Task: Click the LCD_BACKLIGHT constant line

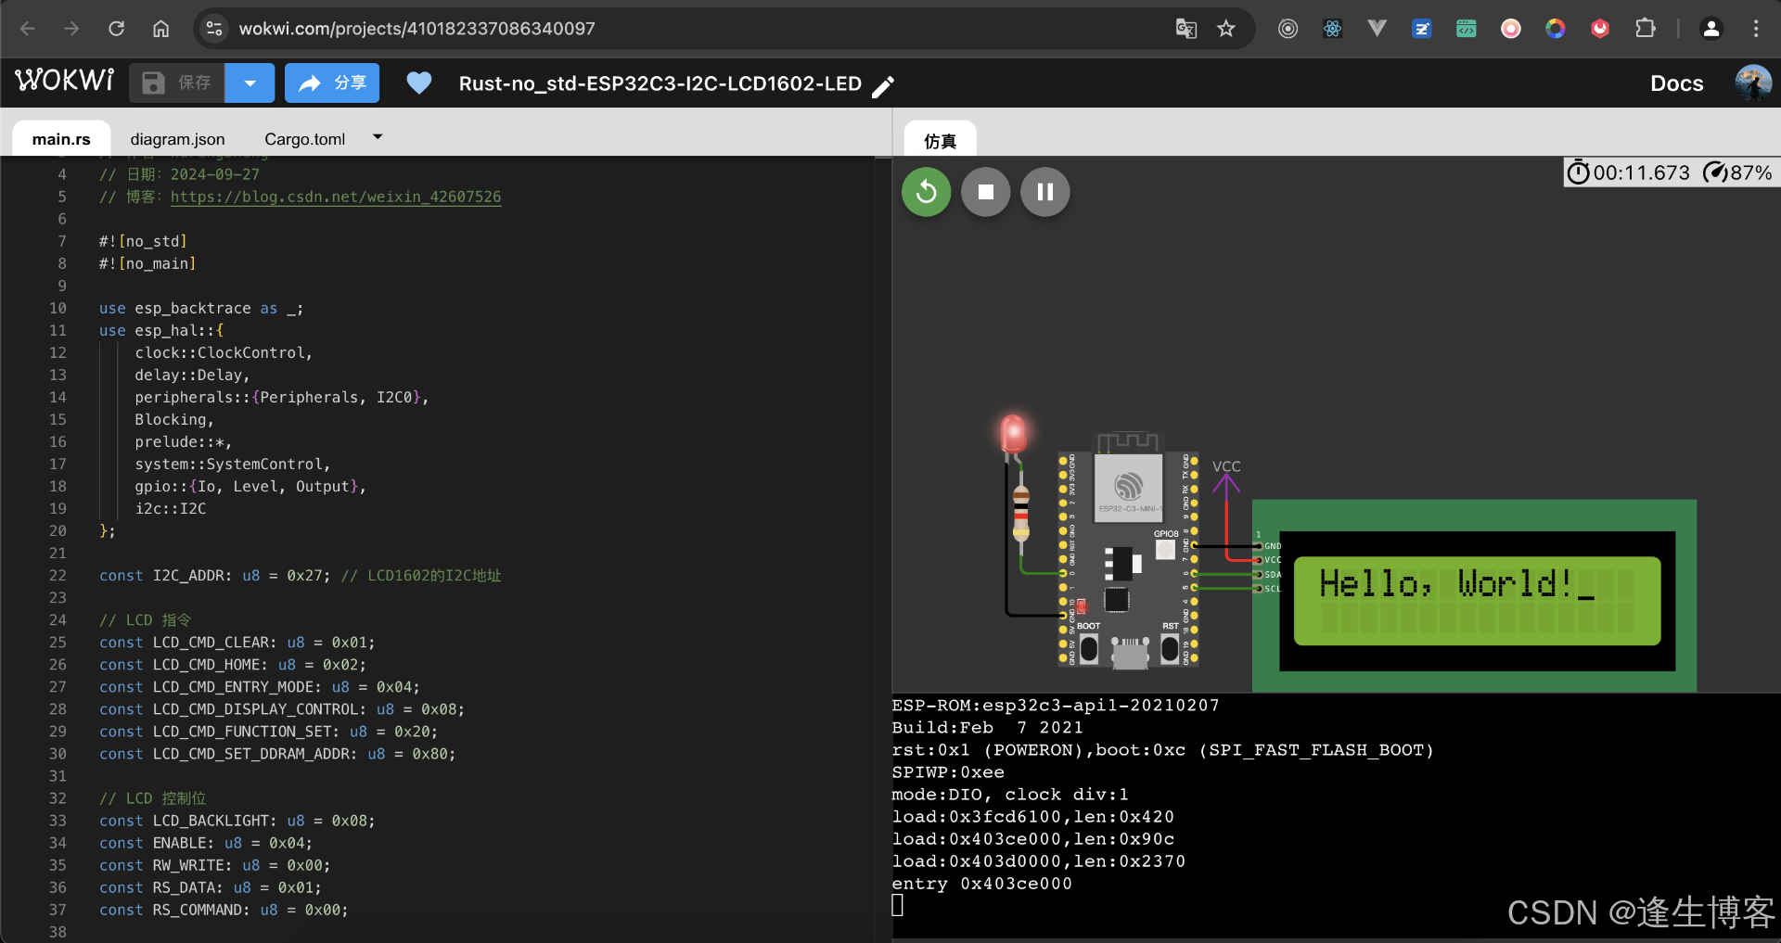Action: (237, 821)
